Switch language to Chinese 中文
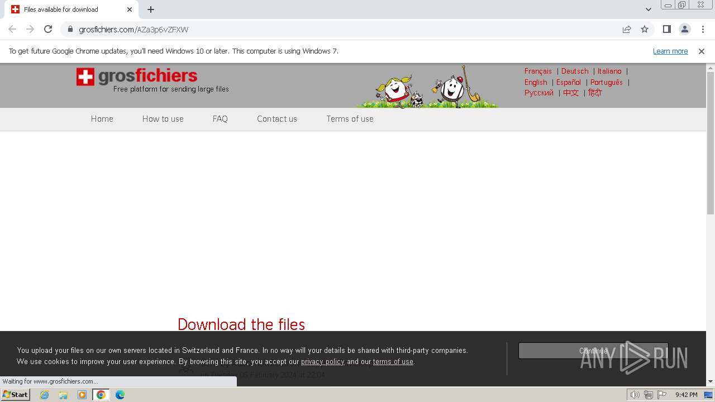715x402 pixels. tap(571, 93)
